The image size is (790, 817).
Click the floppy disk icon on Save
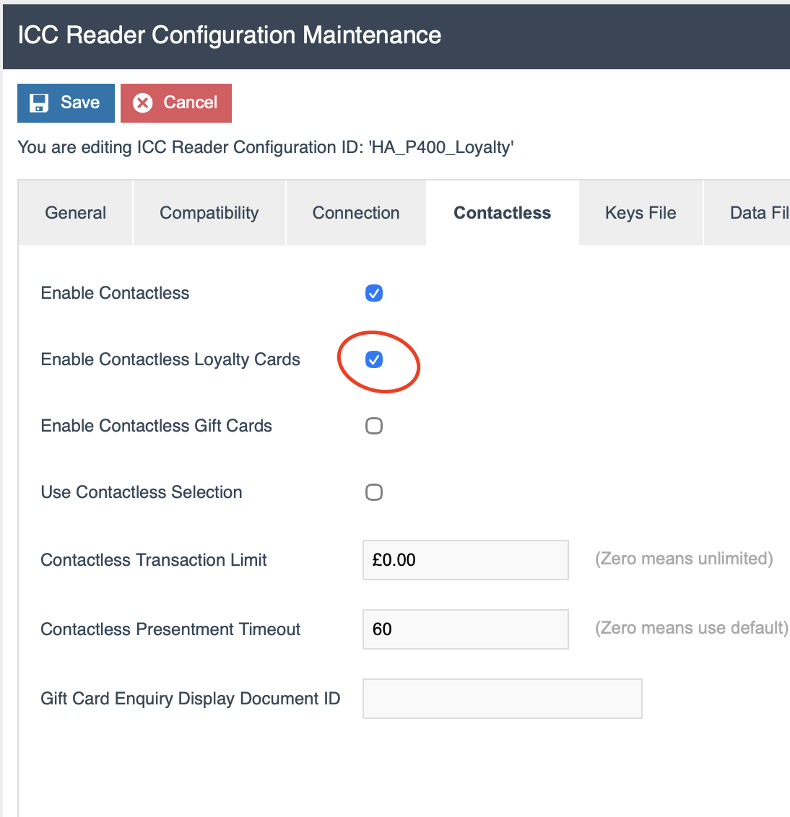[x=38, y=102]
